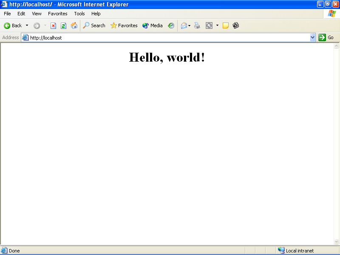Viewport: 340px width, 255px height.
Task: Open the Media bar
Action: 153,25
